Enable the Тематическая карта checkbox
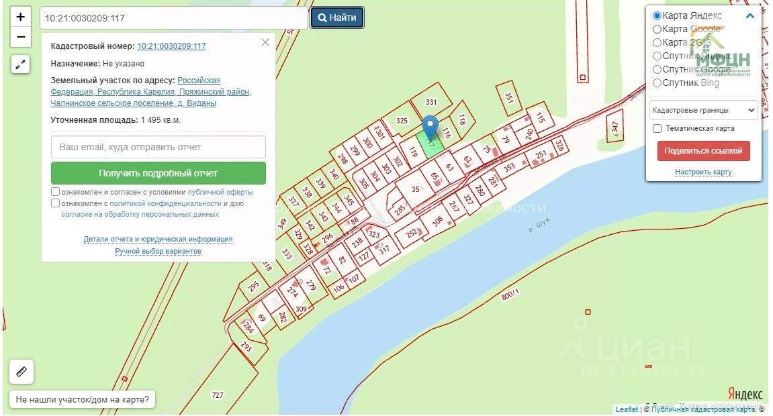Viewport: 773px width, 416px height. [x=657, y=129]
